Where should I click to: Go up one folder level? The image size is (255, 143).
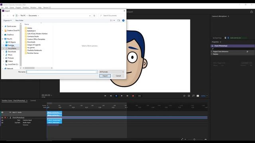[x=13, y=15]
